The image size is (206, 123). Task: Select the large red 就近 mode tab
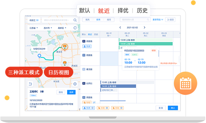(x=104, y=11)
